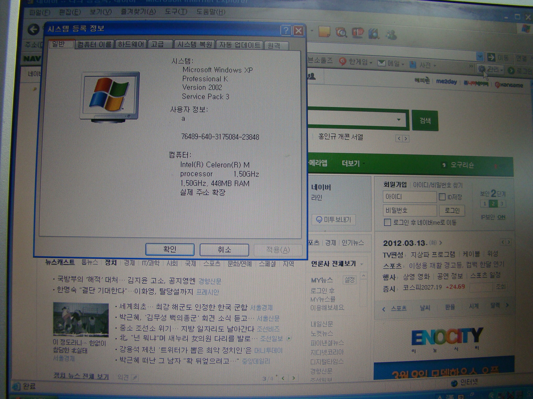Click the browser Back arrow button
The width and height of the screenshot is (533, 399).
click(x=33, y=29)
